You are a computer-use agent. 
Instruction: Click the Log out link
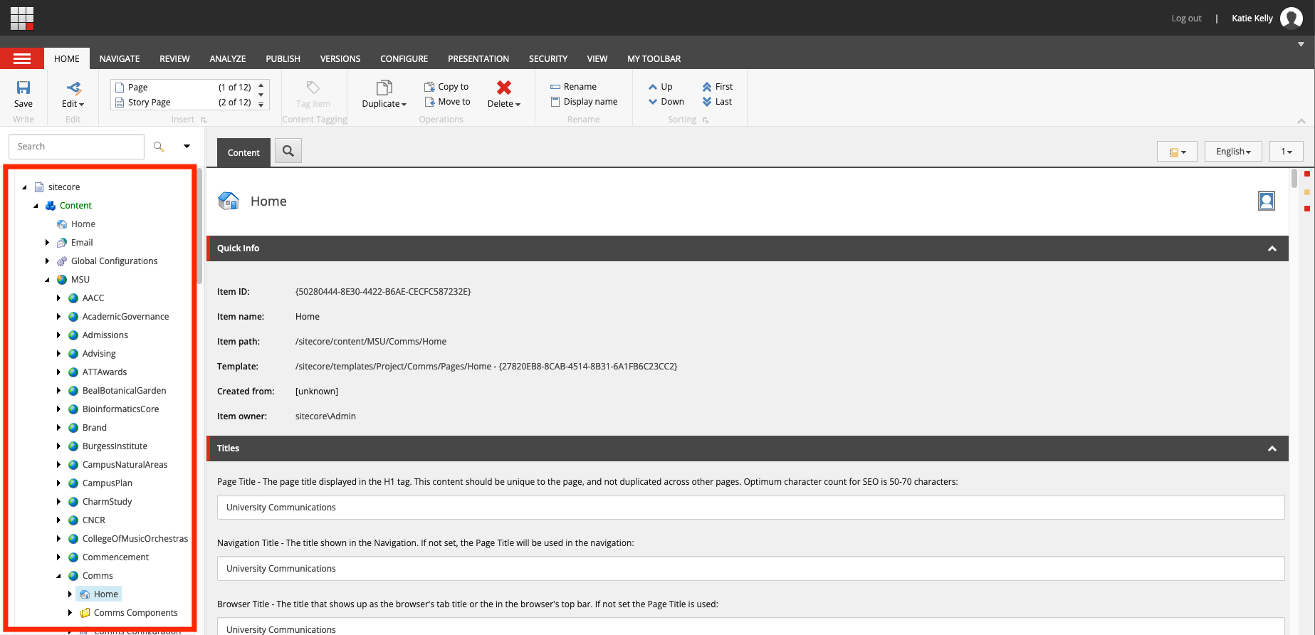click(1186, 19)
